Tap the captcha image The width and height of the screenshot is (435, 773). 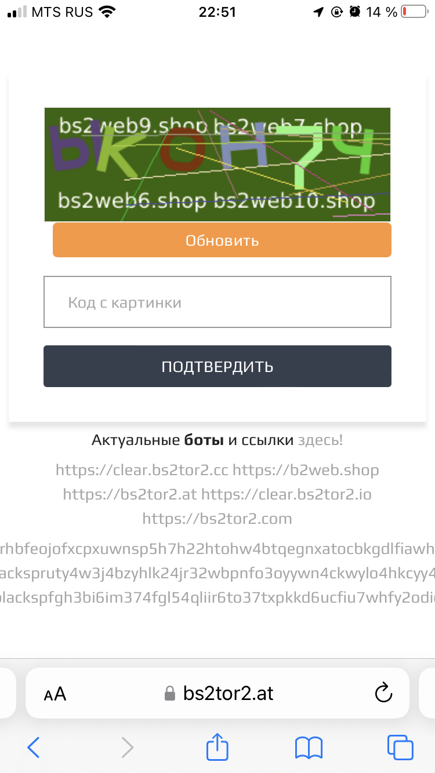click(x=217, y=165)
